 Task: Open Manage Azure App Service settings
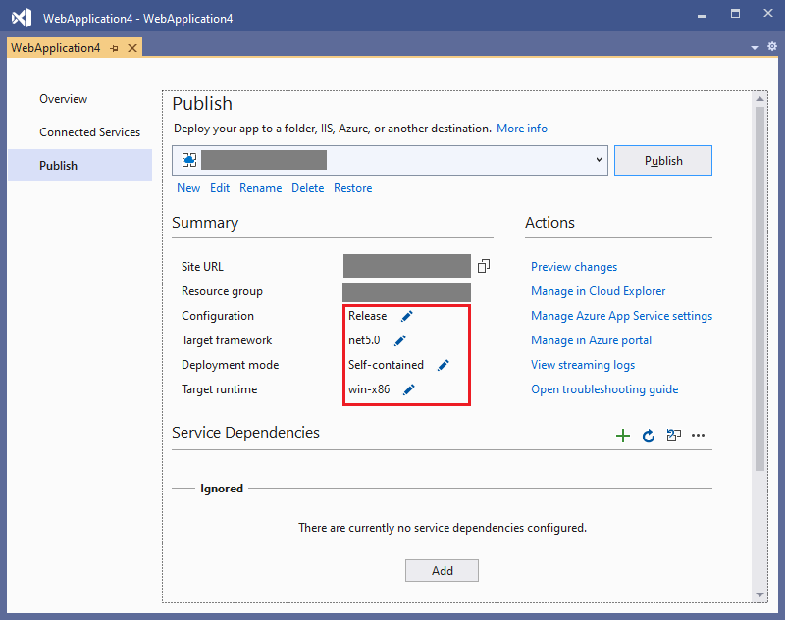pyautogui.click(x=621, y=316)
